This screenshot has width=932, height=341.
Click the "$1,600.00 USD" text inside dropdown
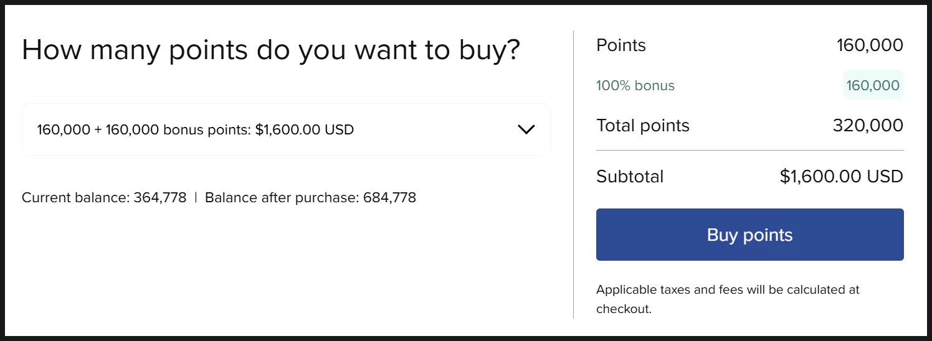tap(305, 130)
